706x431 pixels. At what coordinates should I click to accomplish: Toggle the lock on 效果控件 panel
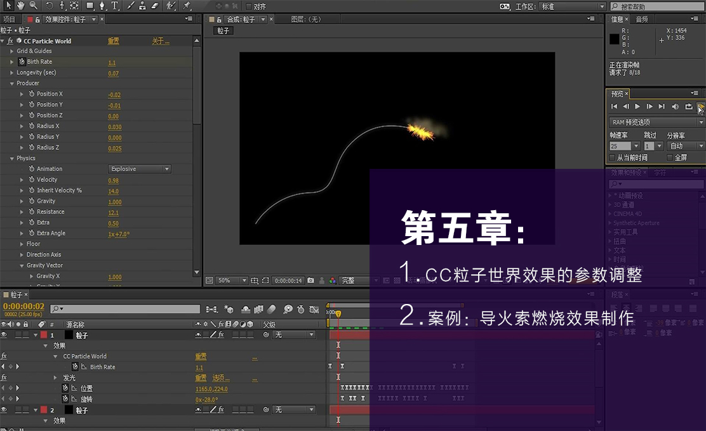click(x=37, y=20)
